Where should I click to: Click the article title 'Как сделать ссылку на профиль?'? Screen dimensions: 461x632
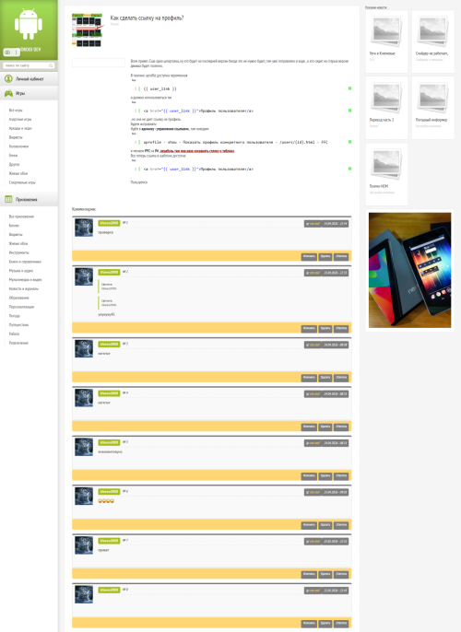point(147,18)
